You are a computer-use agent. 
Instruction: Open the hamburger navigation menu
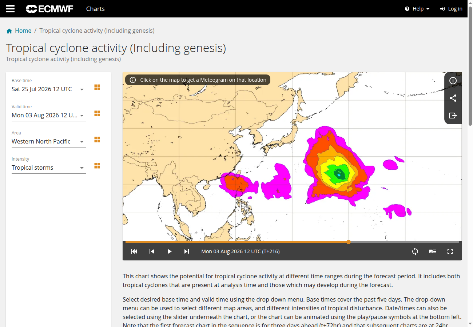pos(10,9)
